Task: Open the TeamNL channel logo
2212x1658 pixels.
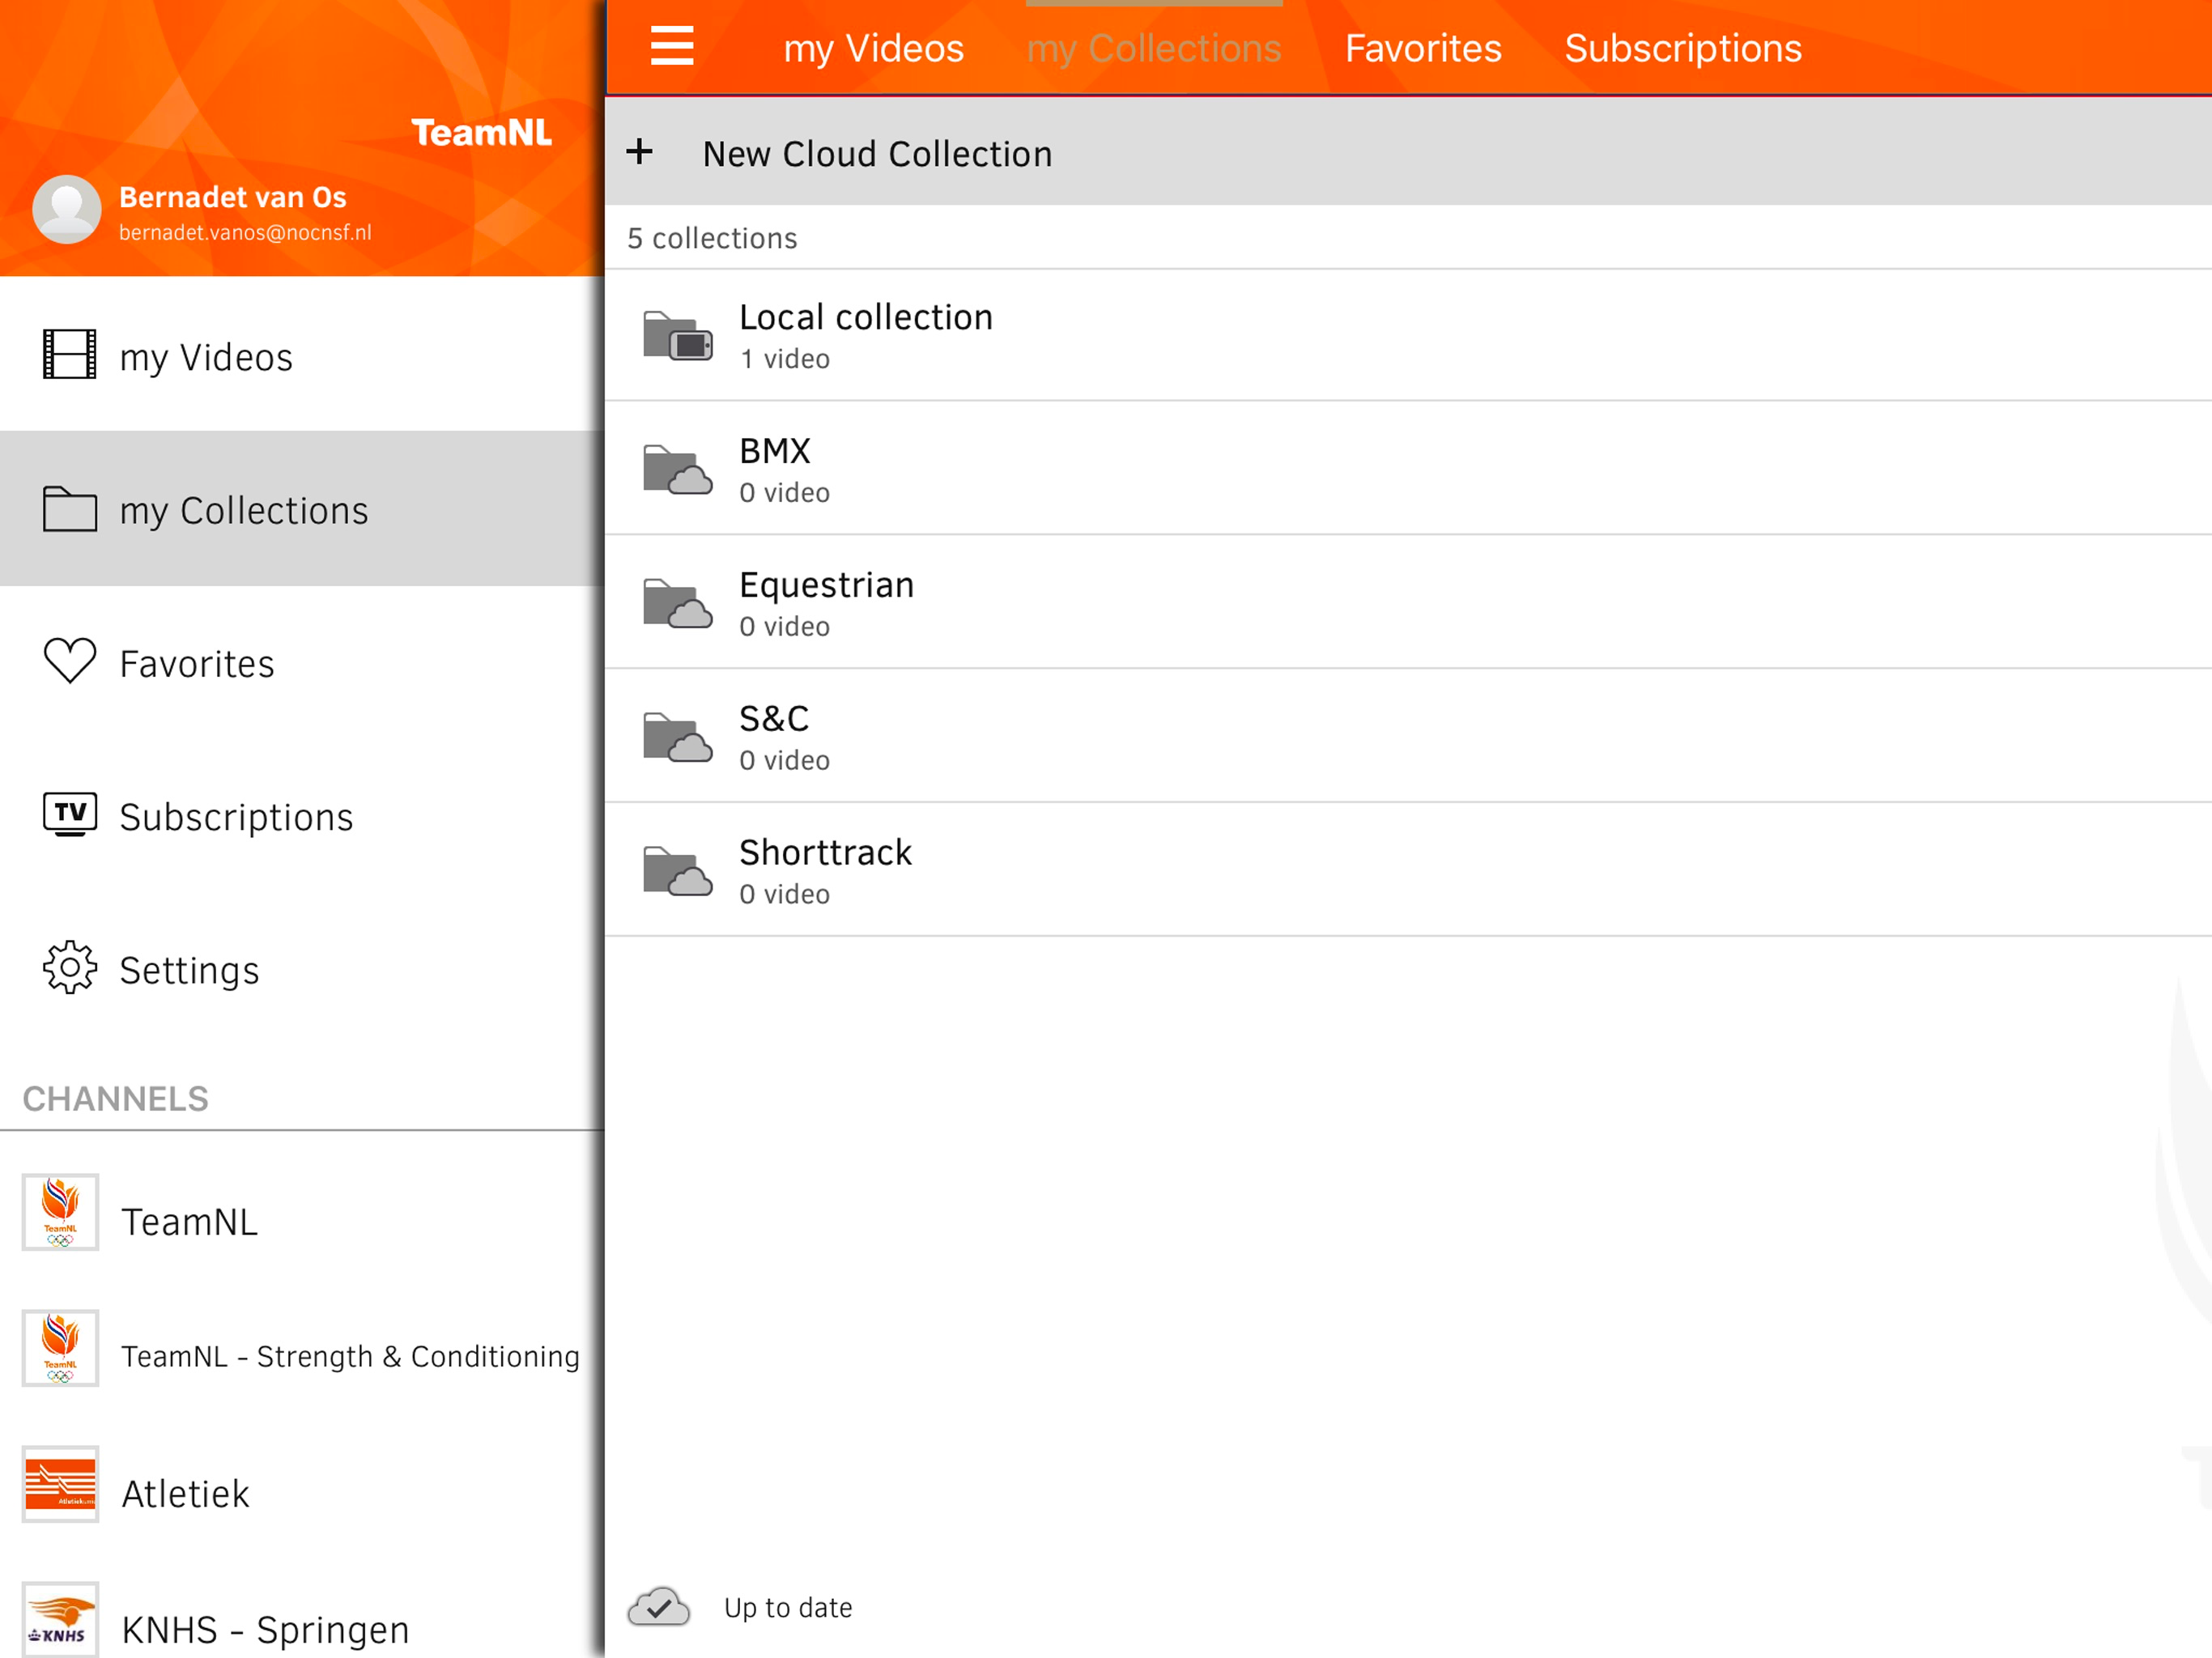Action: click(60, 1212)
